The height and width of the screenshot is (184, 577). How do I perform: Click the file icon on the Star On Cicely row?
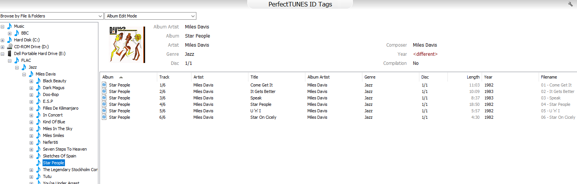click(x=104, y=117)
